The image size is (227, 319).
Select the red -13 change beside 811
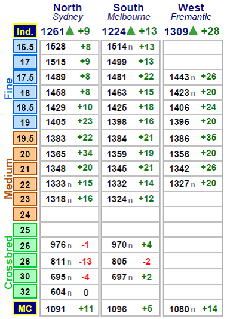(85, 262)
